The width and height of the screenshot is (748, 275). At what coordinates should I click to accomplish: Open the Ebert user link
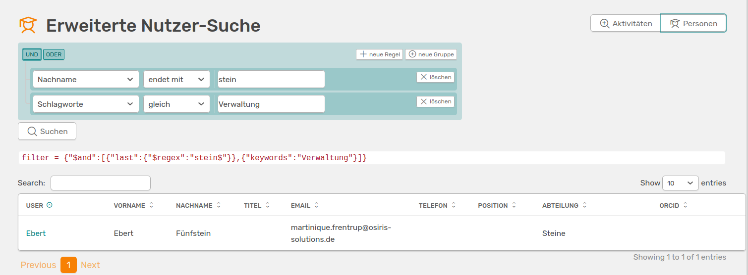point(36,233)
